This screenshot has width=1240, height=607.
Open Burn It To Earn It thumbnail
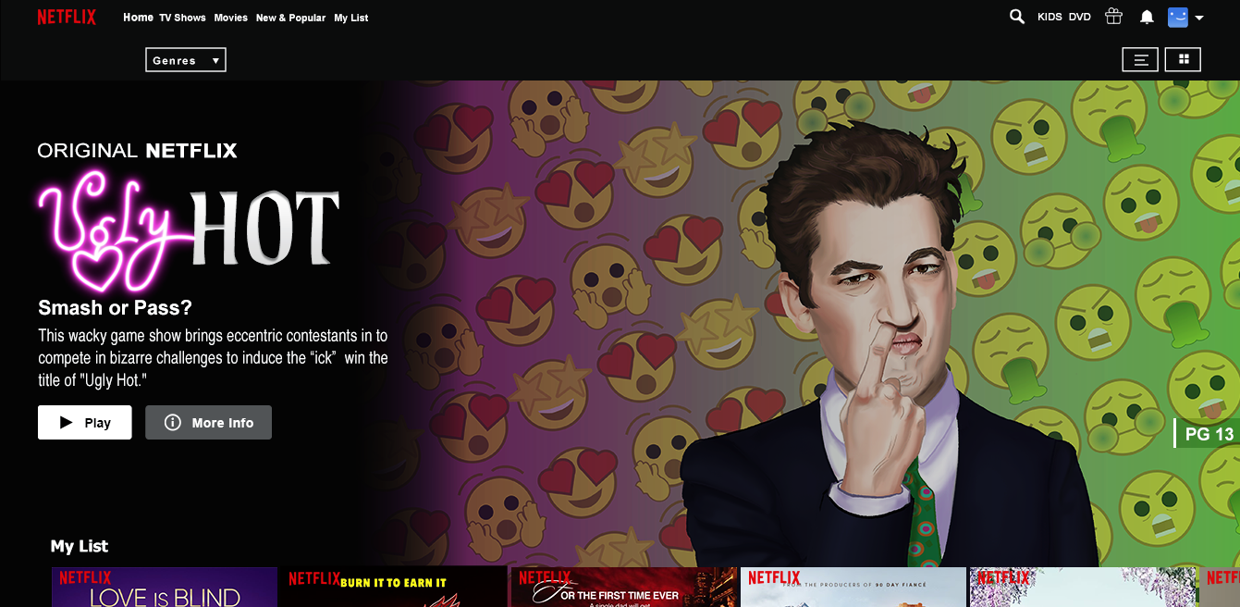395,587
